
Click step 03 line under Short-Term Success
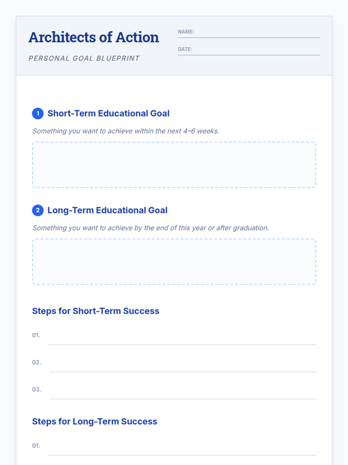point(183,393)
